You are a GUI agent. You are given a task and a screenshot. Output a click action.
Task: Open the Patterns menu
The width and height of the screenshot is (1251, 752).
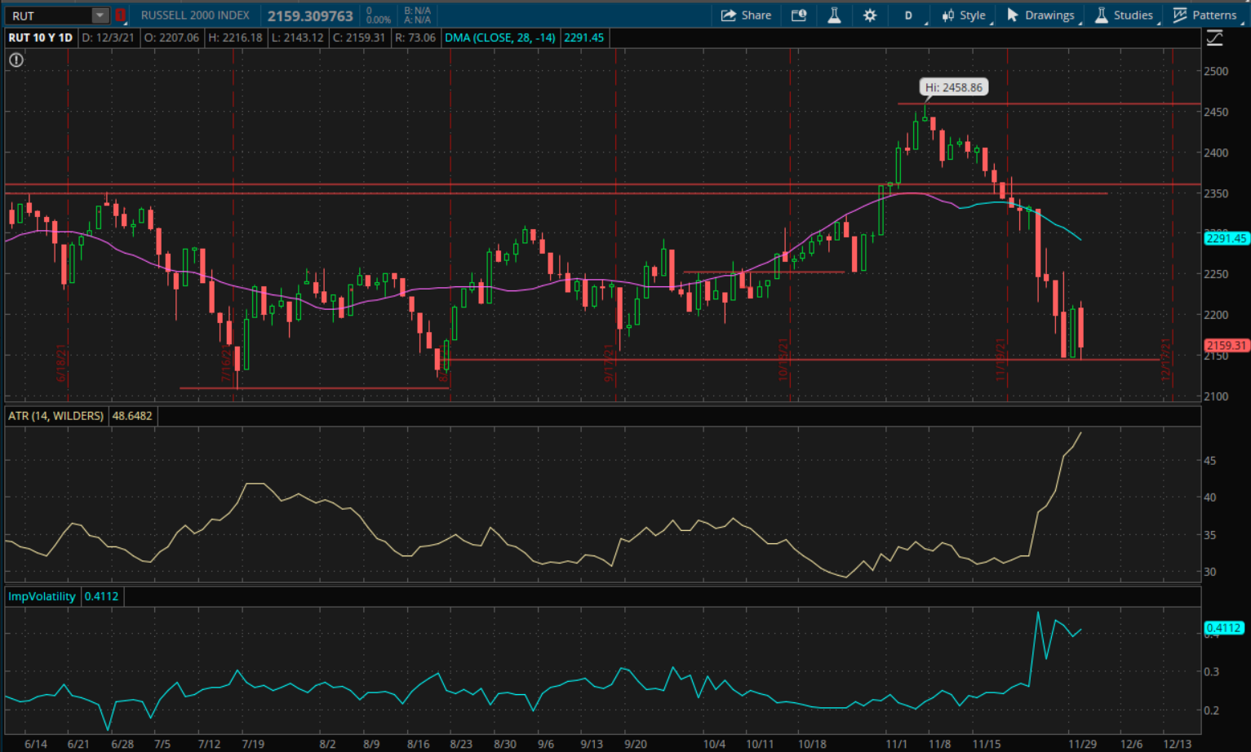1204,15
